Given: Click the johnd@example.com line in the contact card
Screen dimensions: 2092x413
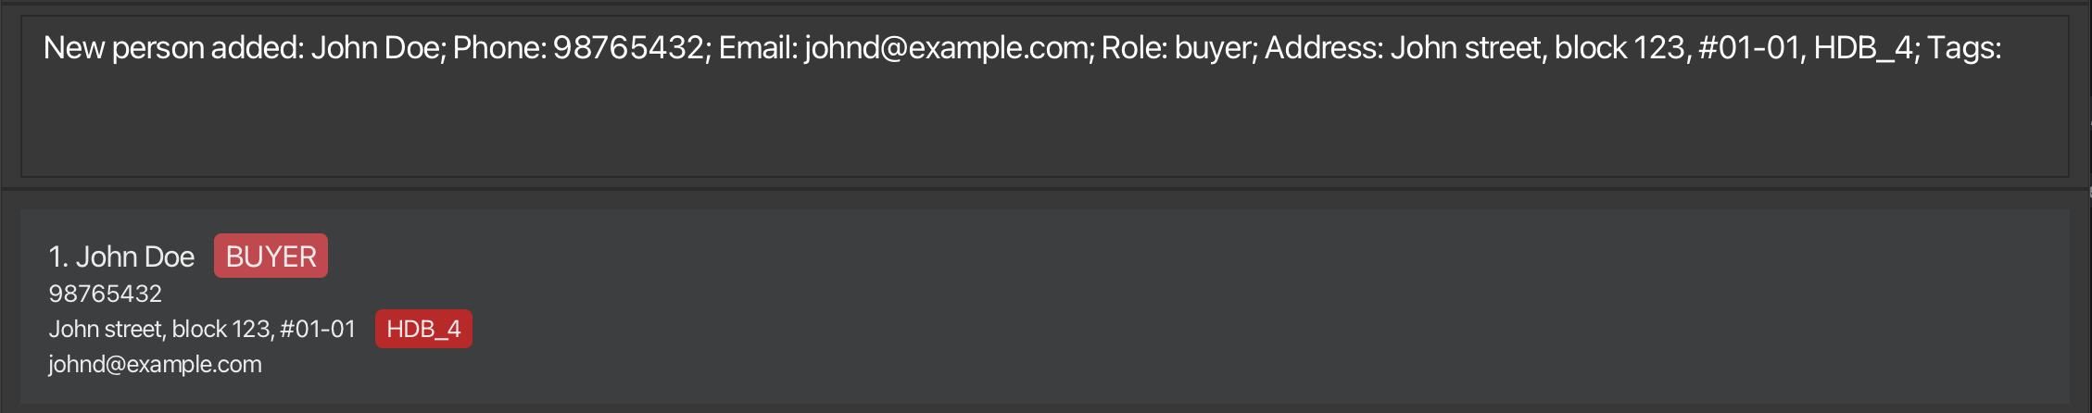Looking at the screenshot, I should (x=156, y=364).
